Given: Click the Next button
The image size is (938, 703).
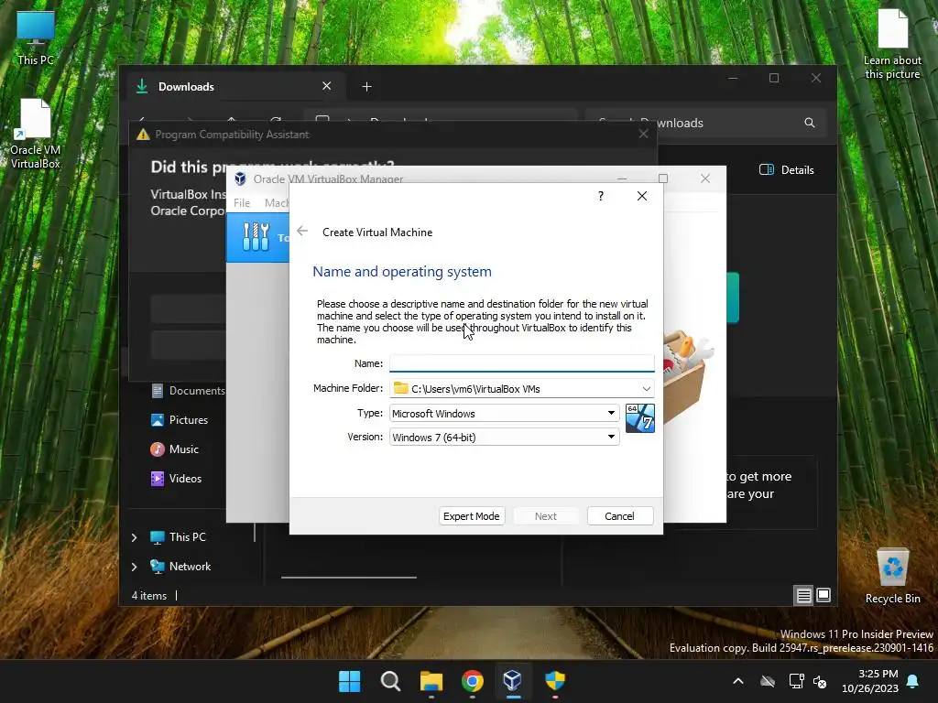Looking at the screenshot, I should (546, 516).
